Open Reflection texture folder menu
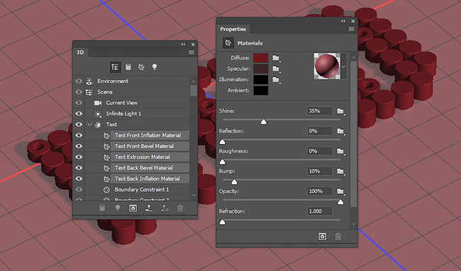Viewport: 461px width, 271px height. click(340, 131)
